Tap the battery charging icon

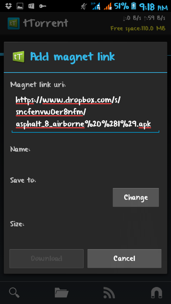(134, 6)
